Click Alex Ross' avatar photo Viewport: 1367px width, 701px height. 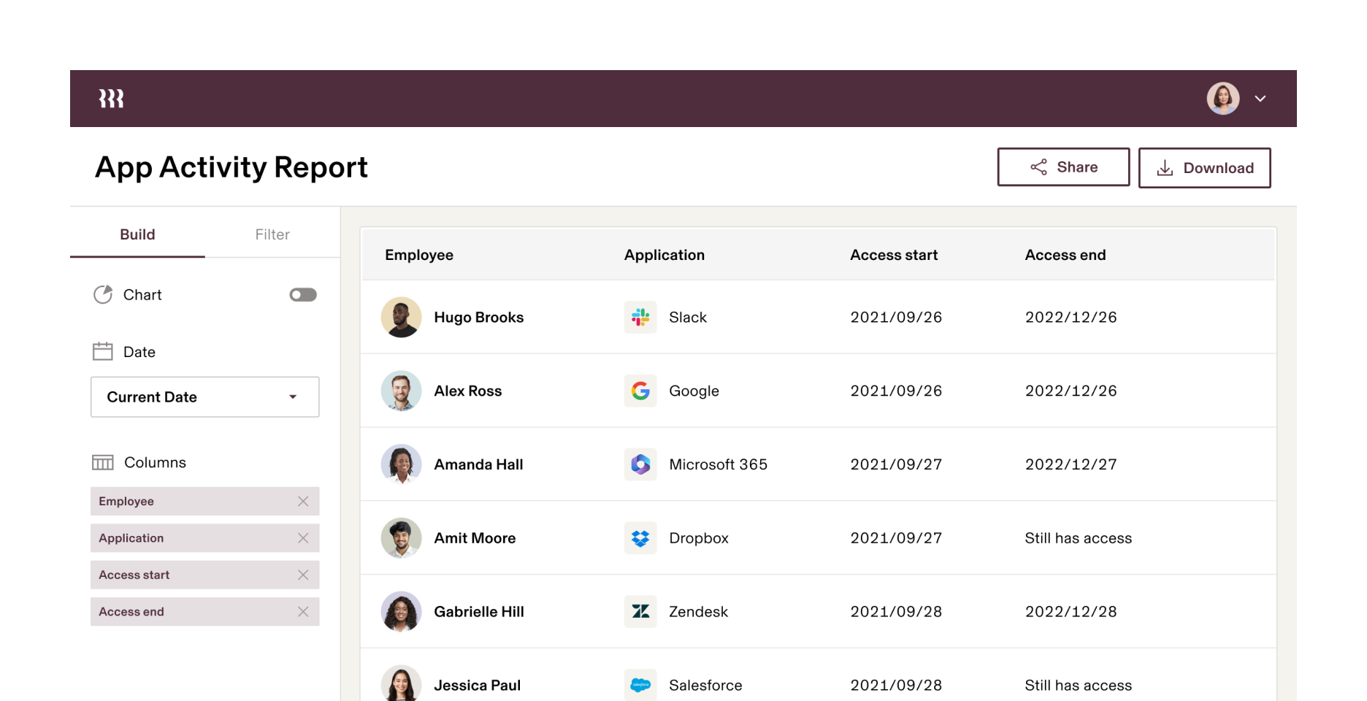tap(402, 391)
